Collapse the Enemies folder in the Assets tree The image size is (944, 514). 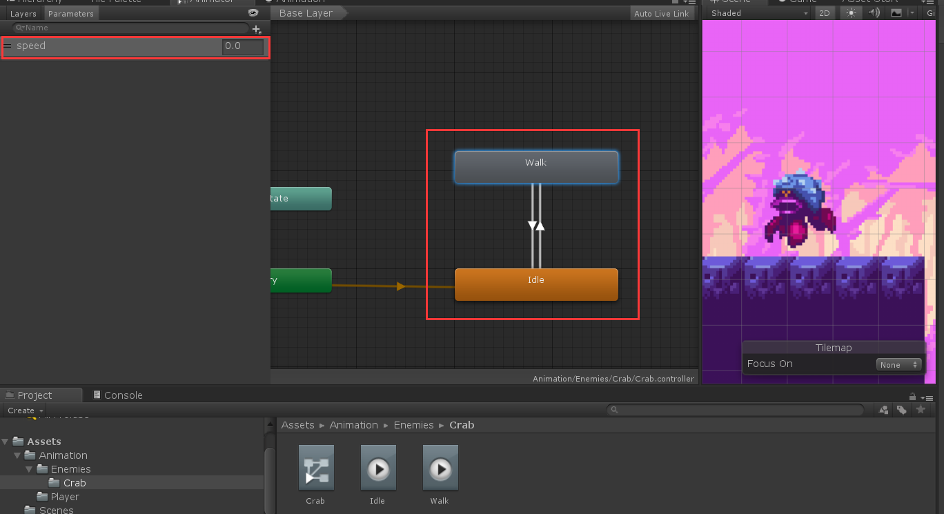pos(28,469)
